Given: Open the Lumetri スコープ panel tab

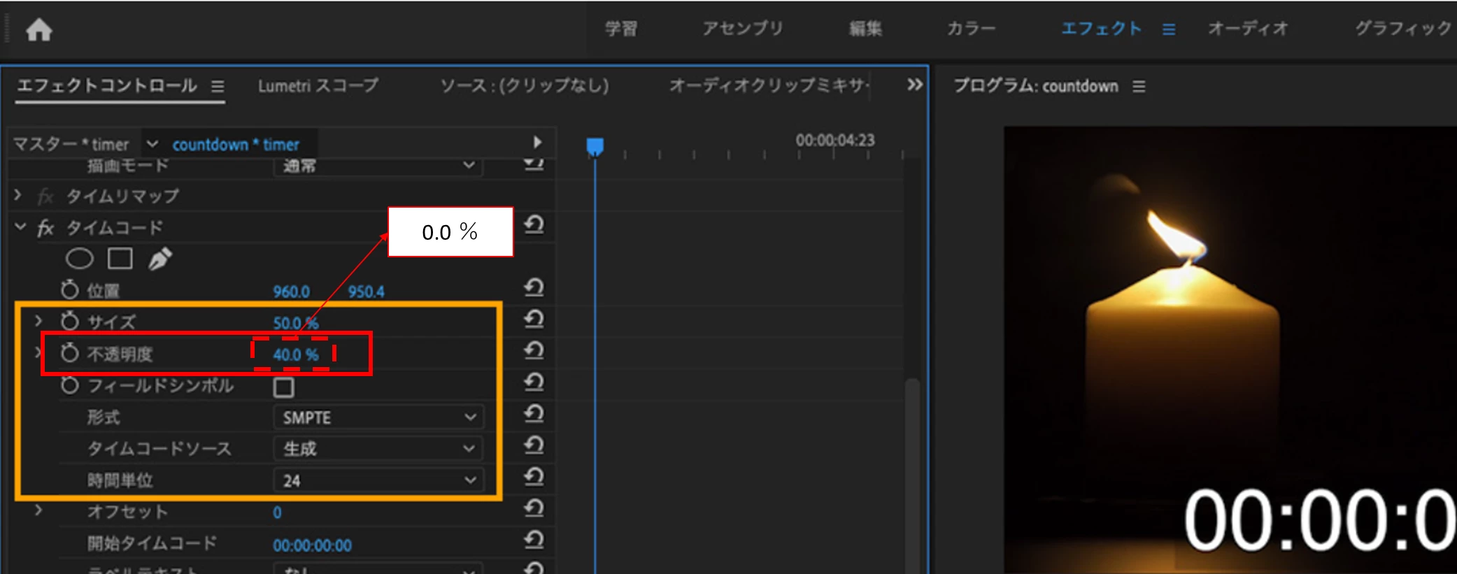Looking at the screenshot, I should 318,85.
